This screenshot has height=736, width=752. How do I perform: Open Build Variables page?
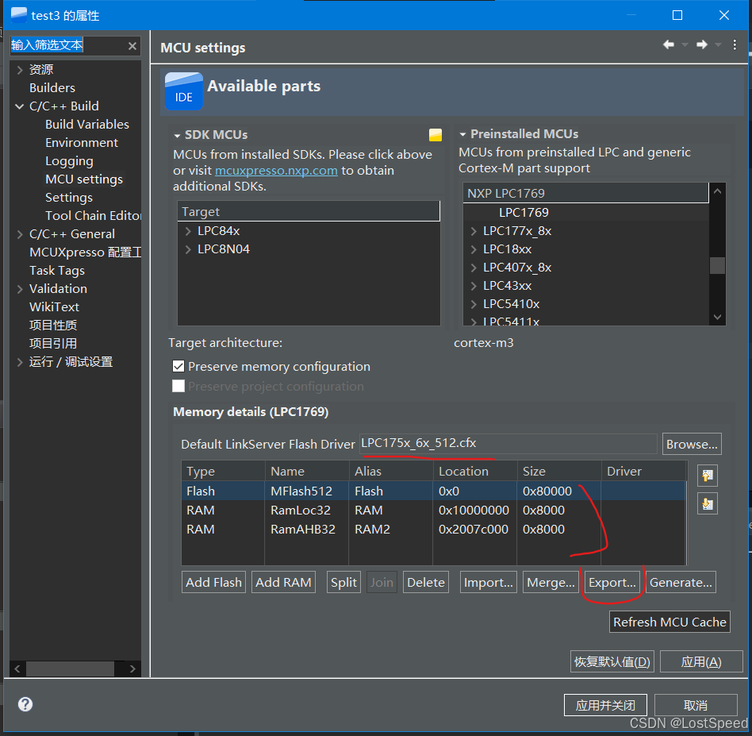(x=87, y=125)
